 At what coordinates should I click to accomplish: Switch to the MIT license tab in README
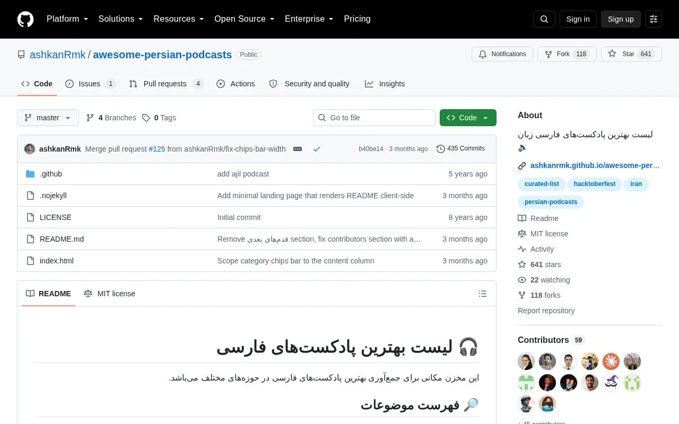click(x=109, y=294)
